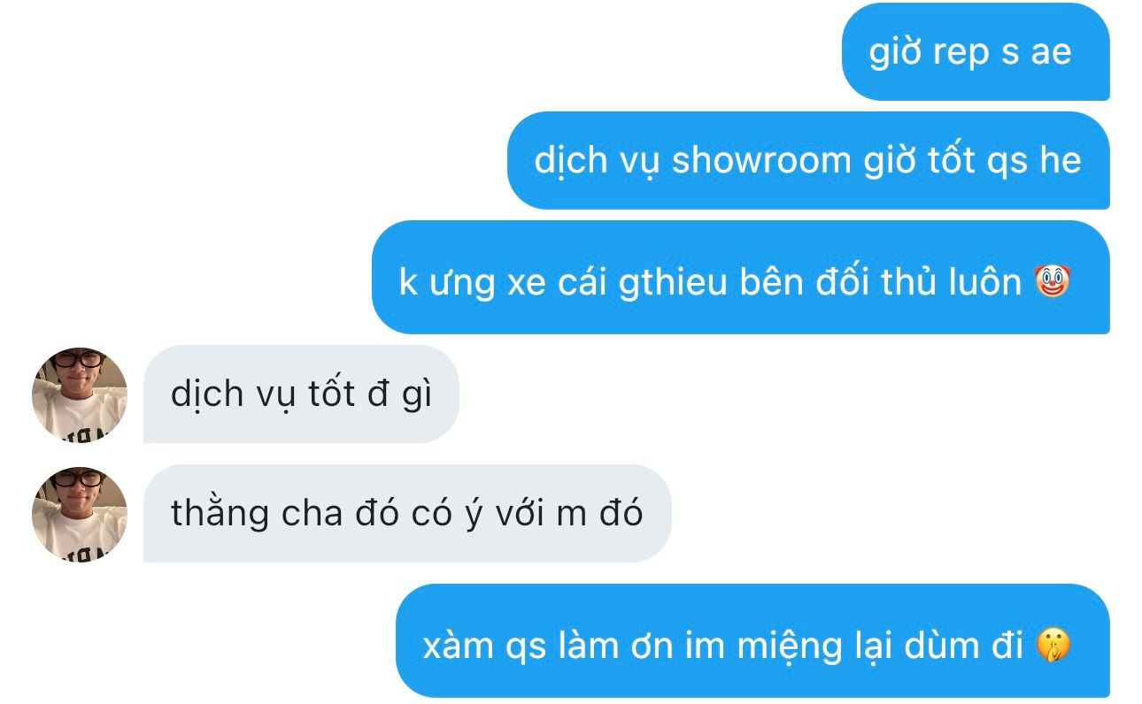Open sender avatar beside 'dịch vụ tốt đ gì'
The image size is (1142, 704).
pos(80,394)
